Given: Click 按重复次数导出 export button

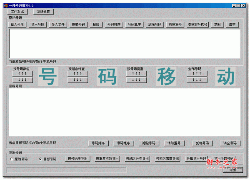Looking at the screenshot, I should pyautogui.click(x=107, y=159).
